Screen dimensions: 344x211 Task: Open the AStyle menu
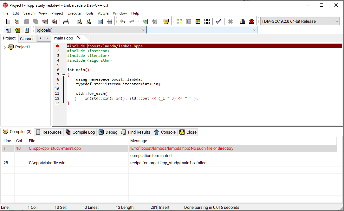(x=103, y=13)
